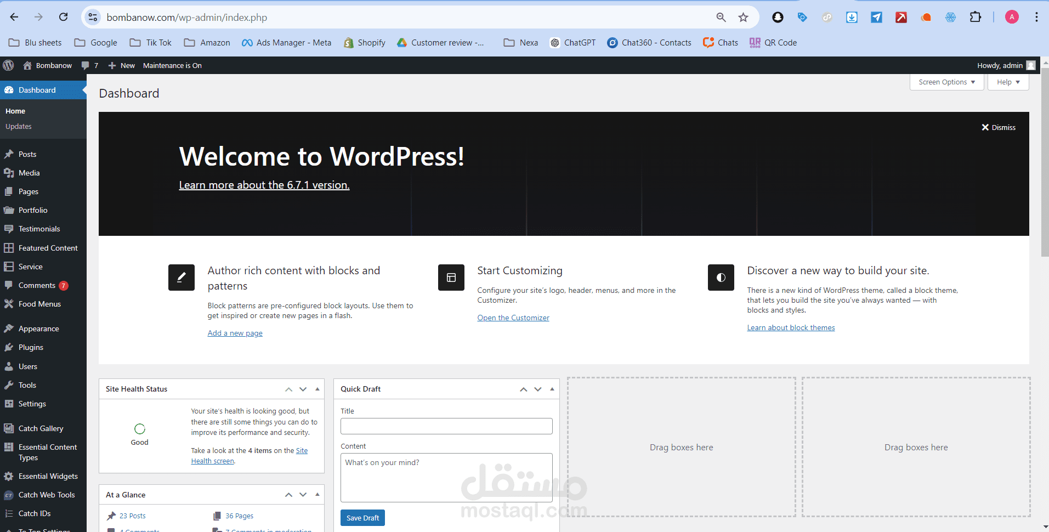Open browser extensions puzzle icon
This screenshot has width=1049, height=532.
975,17
